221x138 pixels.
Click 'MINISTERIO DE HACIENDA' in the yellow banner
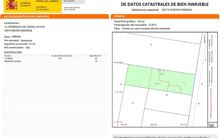click(42, 8)
